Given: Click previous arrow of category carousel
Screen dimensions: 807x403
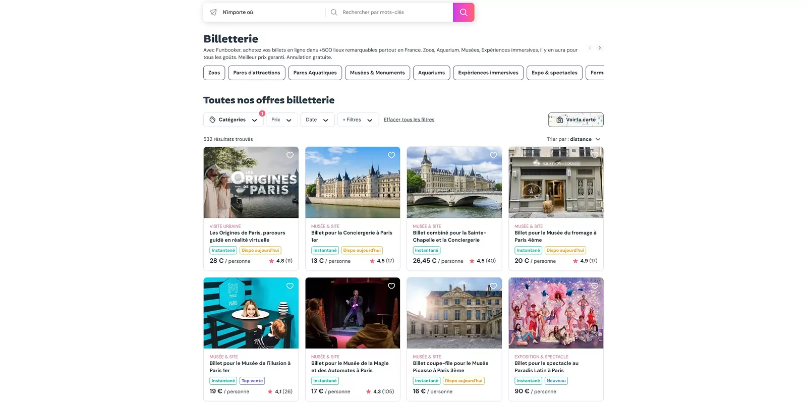Looking at the screenshot, I should click(590, 48).
